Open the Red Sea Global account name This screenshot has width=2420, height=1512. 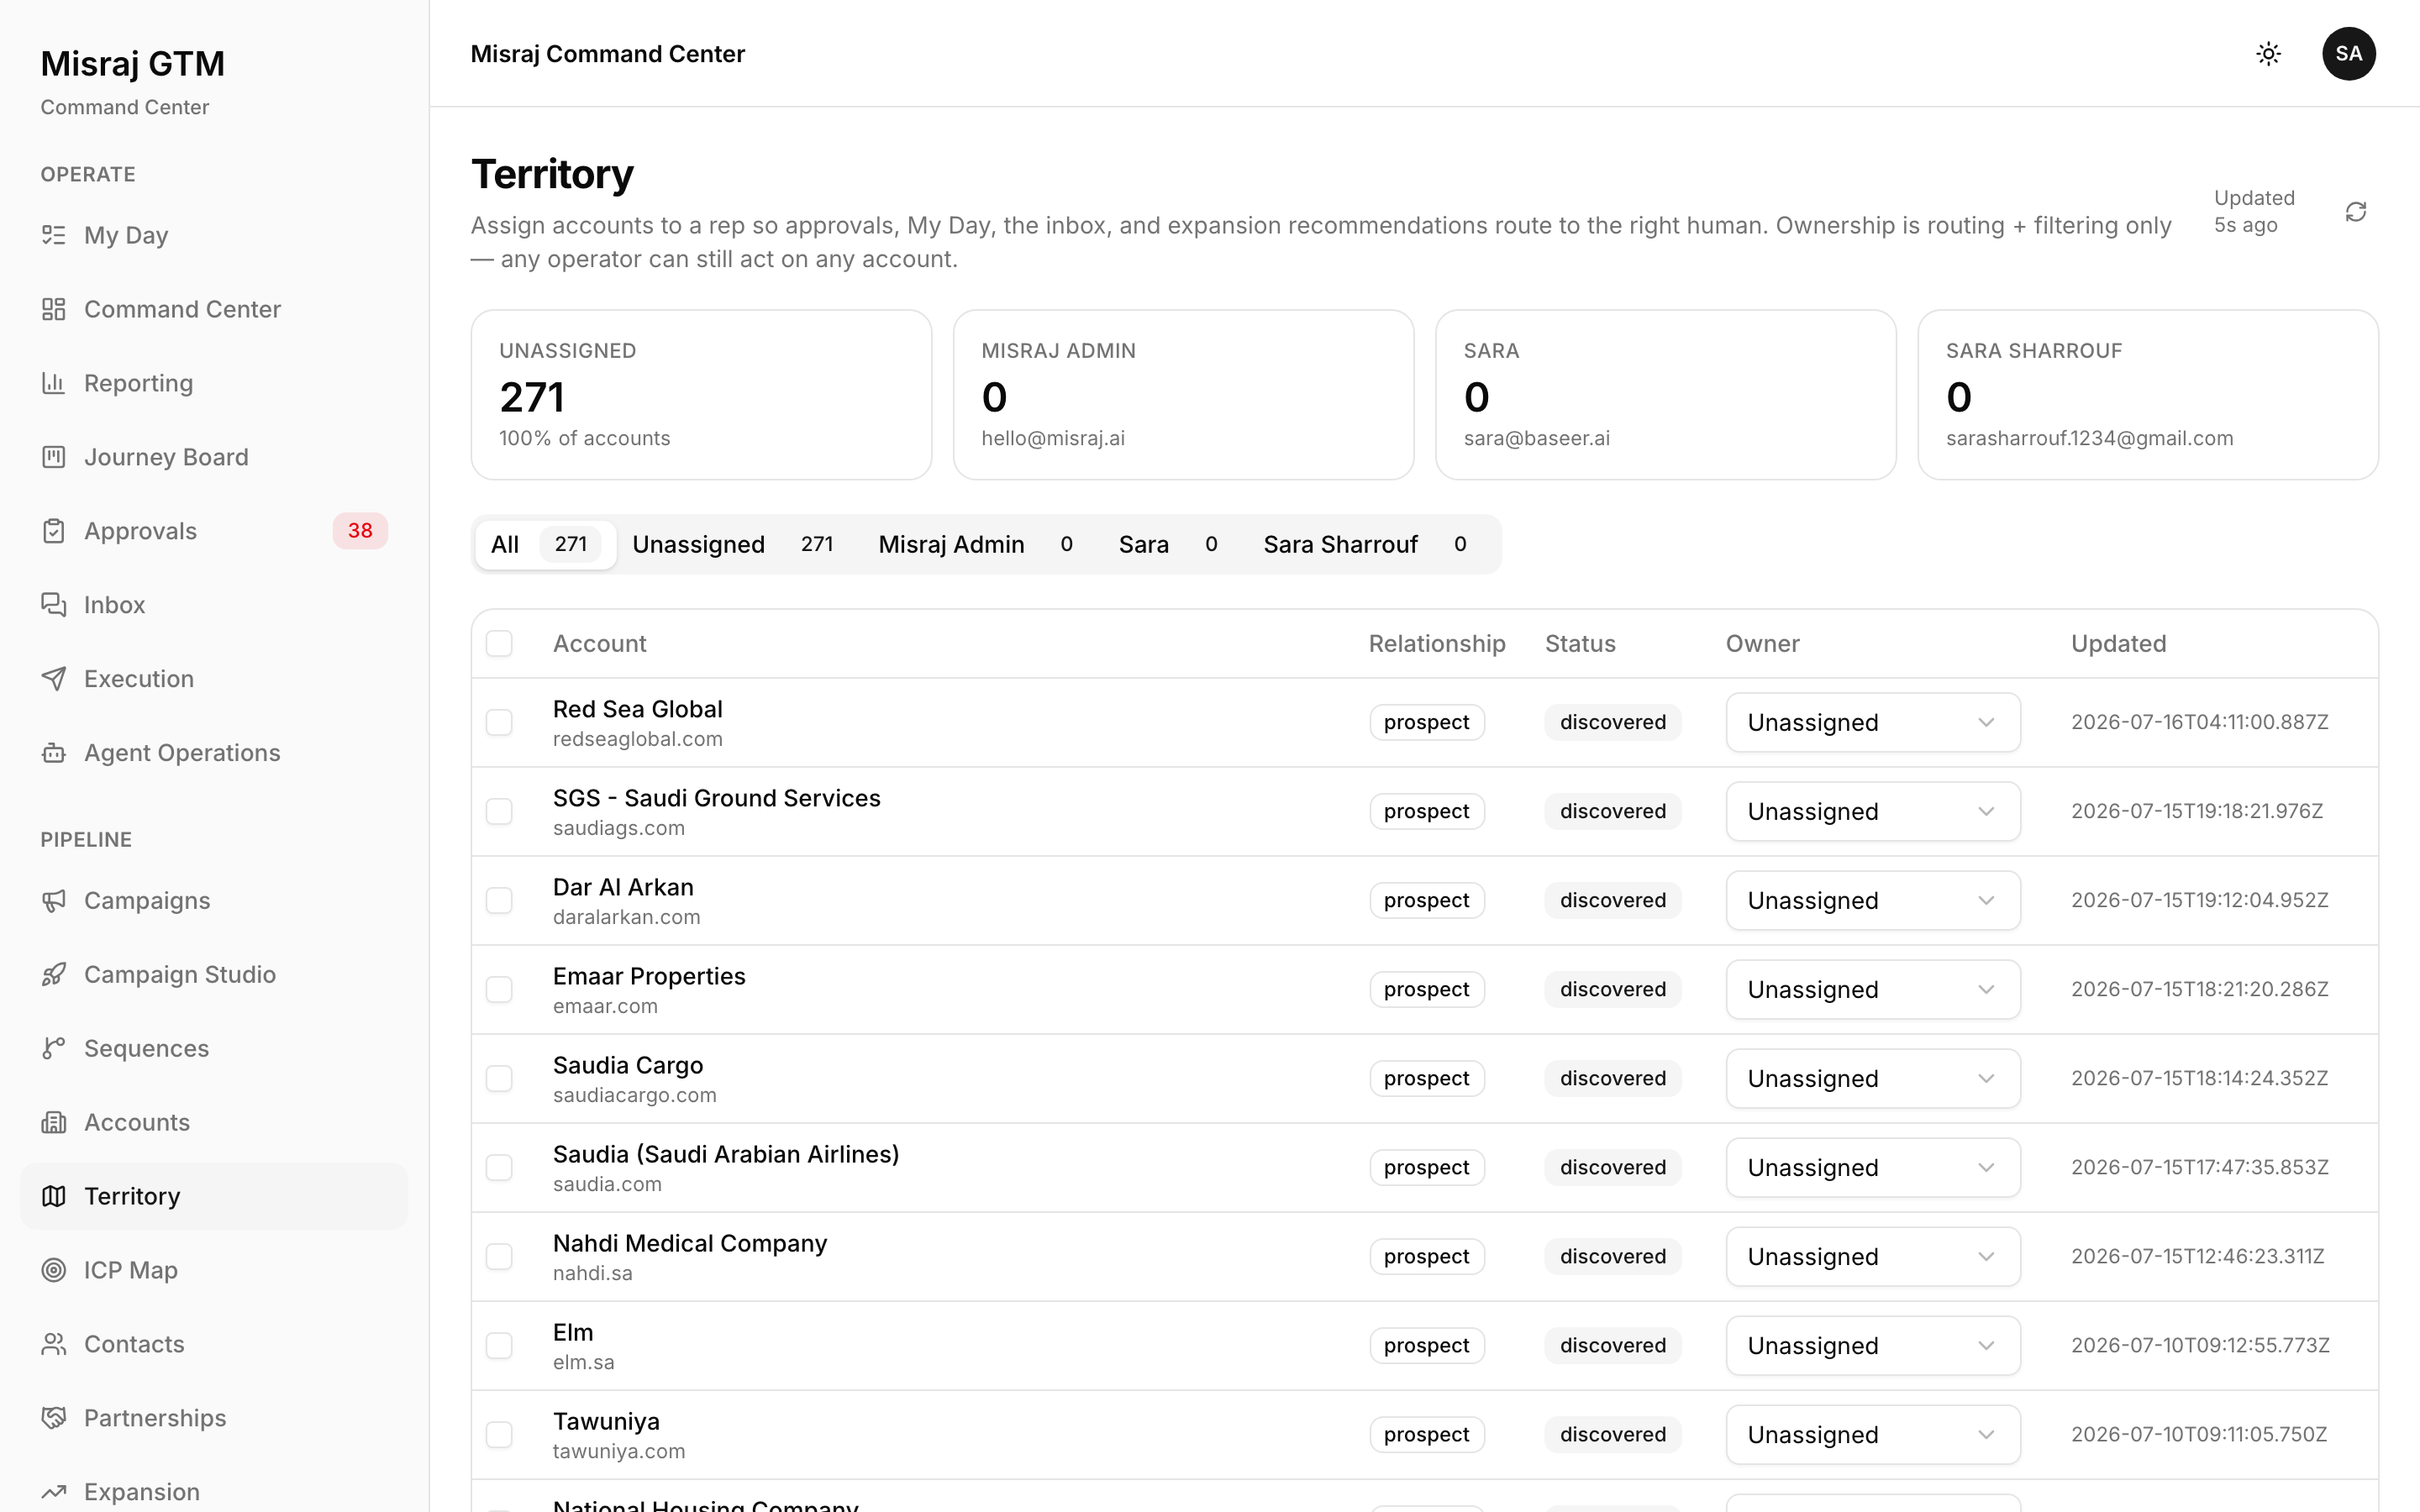637,709
